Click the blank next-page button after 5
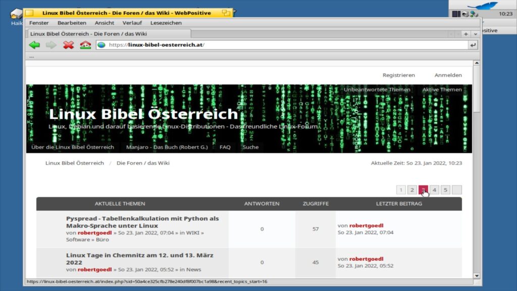The width and height of the screenshot is (517, 291). point(456,190)
